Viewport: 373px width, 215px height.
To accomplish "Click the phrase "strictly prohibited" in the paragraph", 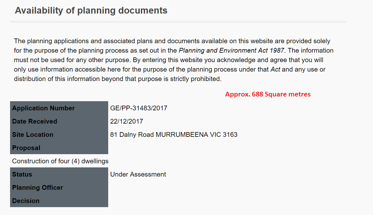I will (197, 79).
